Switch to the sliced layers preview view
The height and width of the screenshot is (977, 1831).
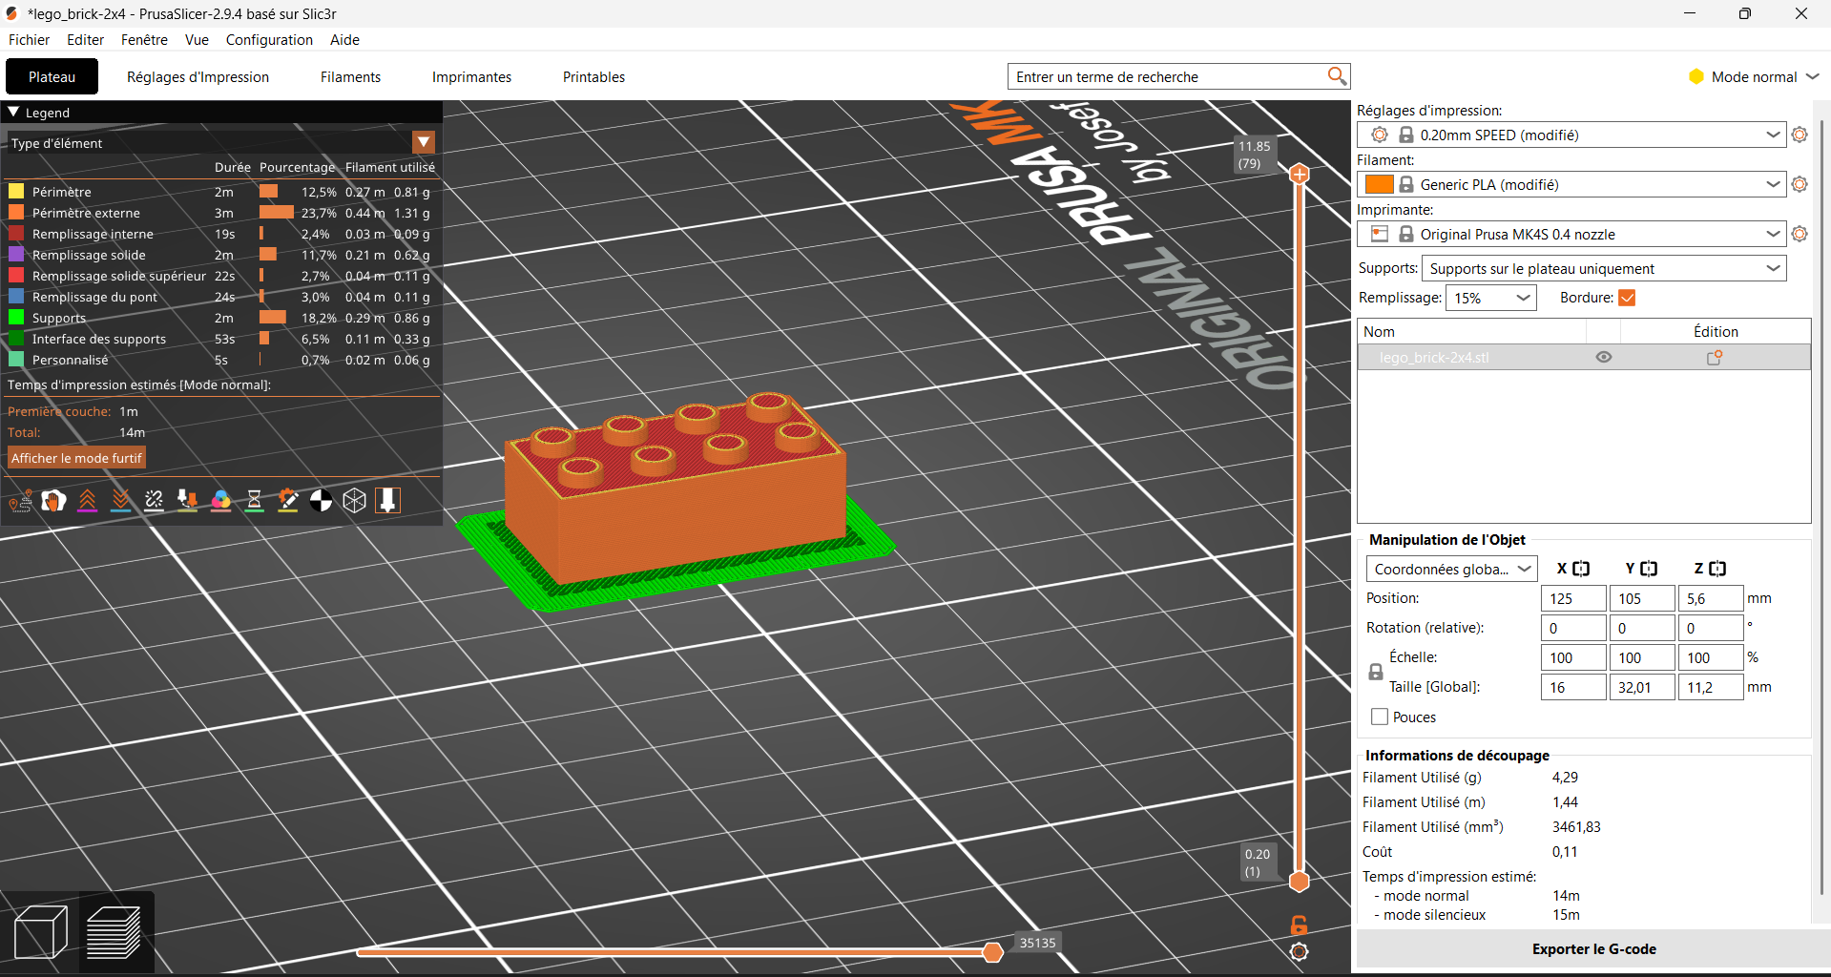[114, 932]
